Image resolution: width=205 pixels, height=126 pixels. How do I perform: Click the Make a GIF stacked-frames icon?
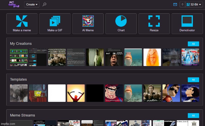point(55,21)
